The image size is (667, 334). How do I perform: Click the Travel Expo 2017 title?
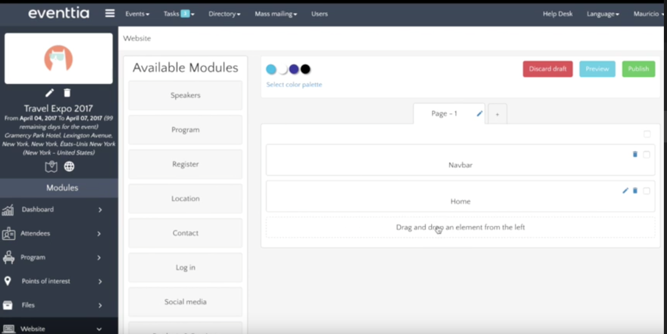[x=59, y=108]
